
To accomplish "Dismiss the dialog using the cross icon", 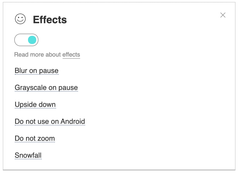I will (x=223, y=15).
